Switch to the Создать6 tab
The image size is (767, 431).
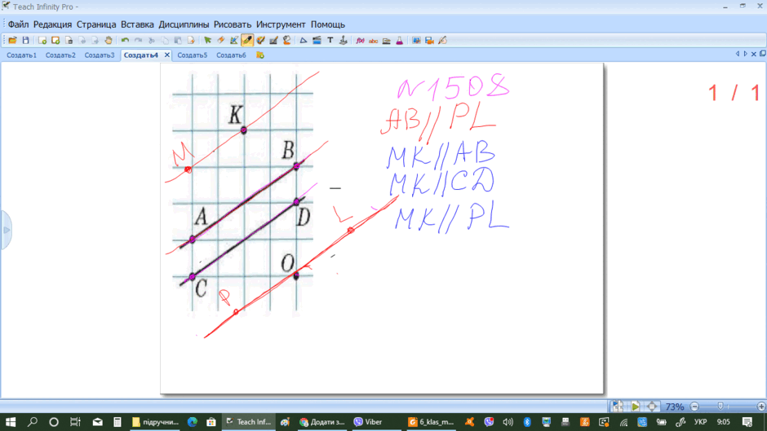(232, 55)
